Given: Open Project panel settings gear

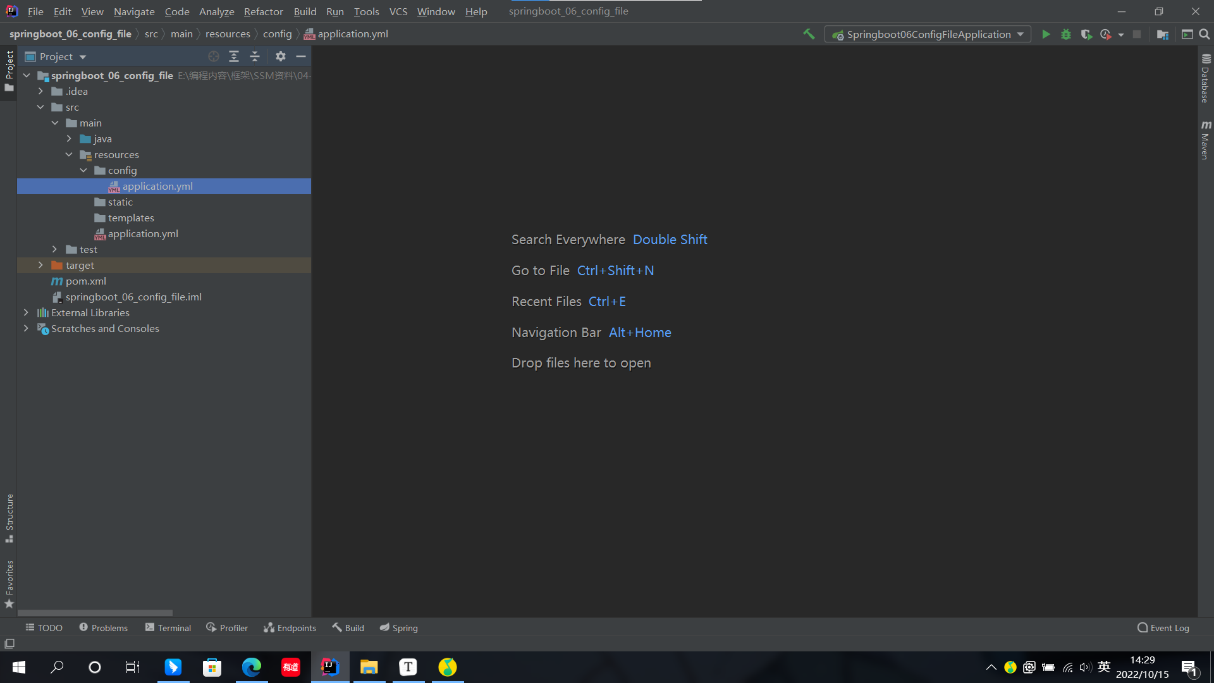Looking at the screenshot, I should (x=281, y=56).
